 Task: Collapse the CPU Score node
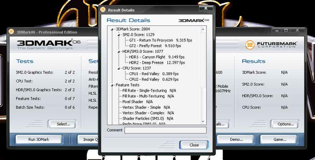click(119, 68)
